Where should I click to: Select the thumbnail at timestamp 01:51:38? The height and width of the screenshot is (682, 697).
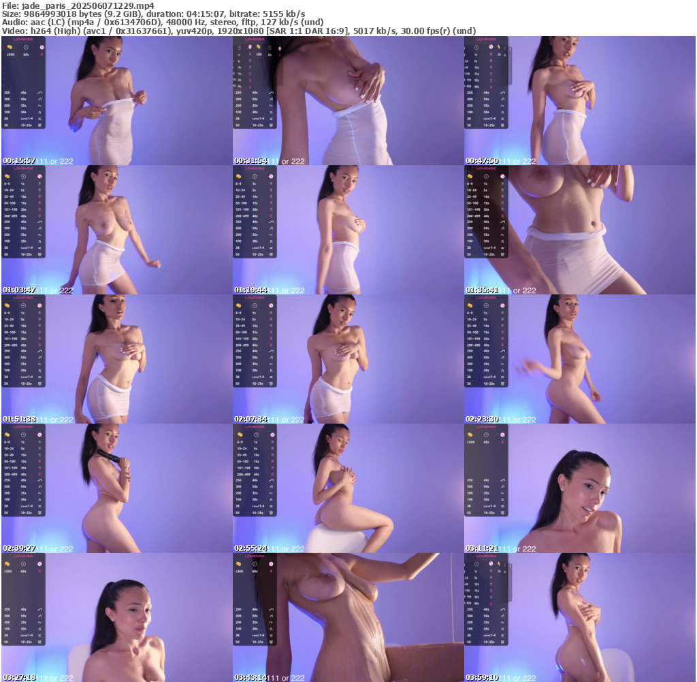pos(116,359)
